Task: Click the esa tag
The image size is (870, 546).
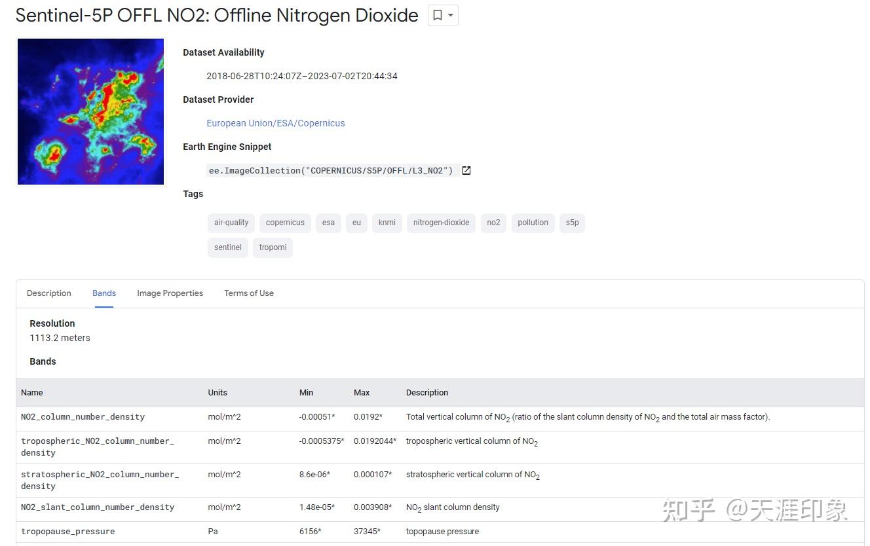Action: (328, 223)
